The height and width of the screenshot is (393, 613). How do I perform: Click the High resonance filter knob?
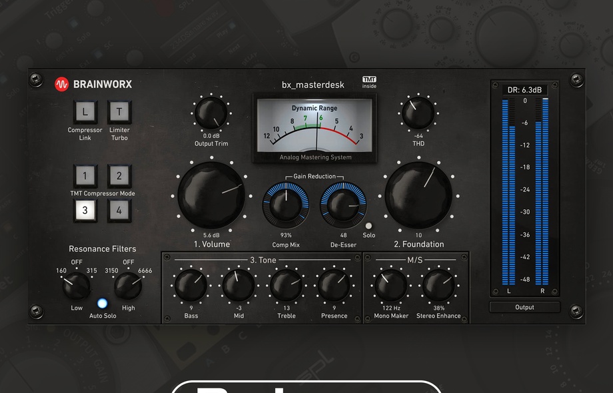tap(128, 286)
